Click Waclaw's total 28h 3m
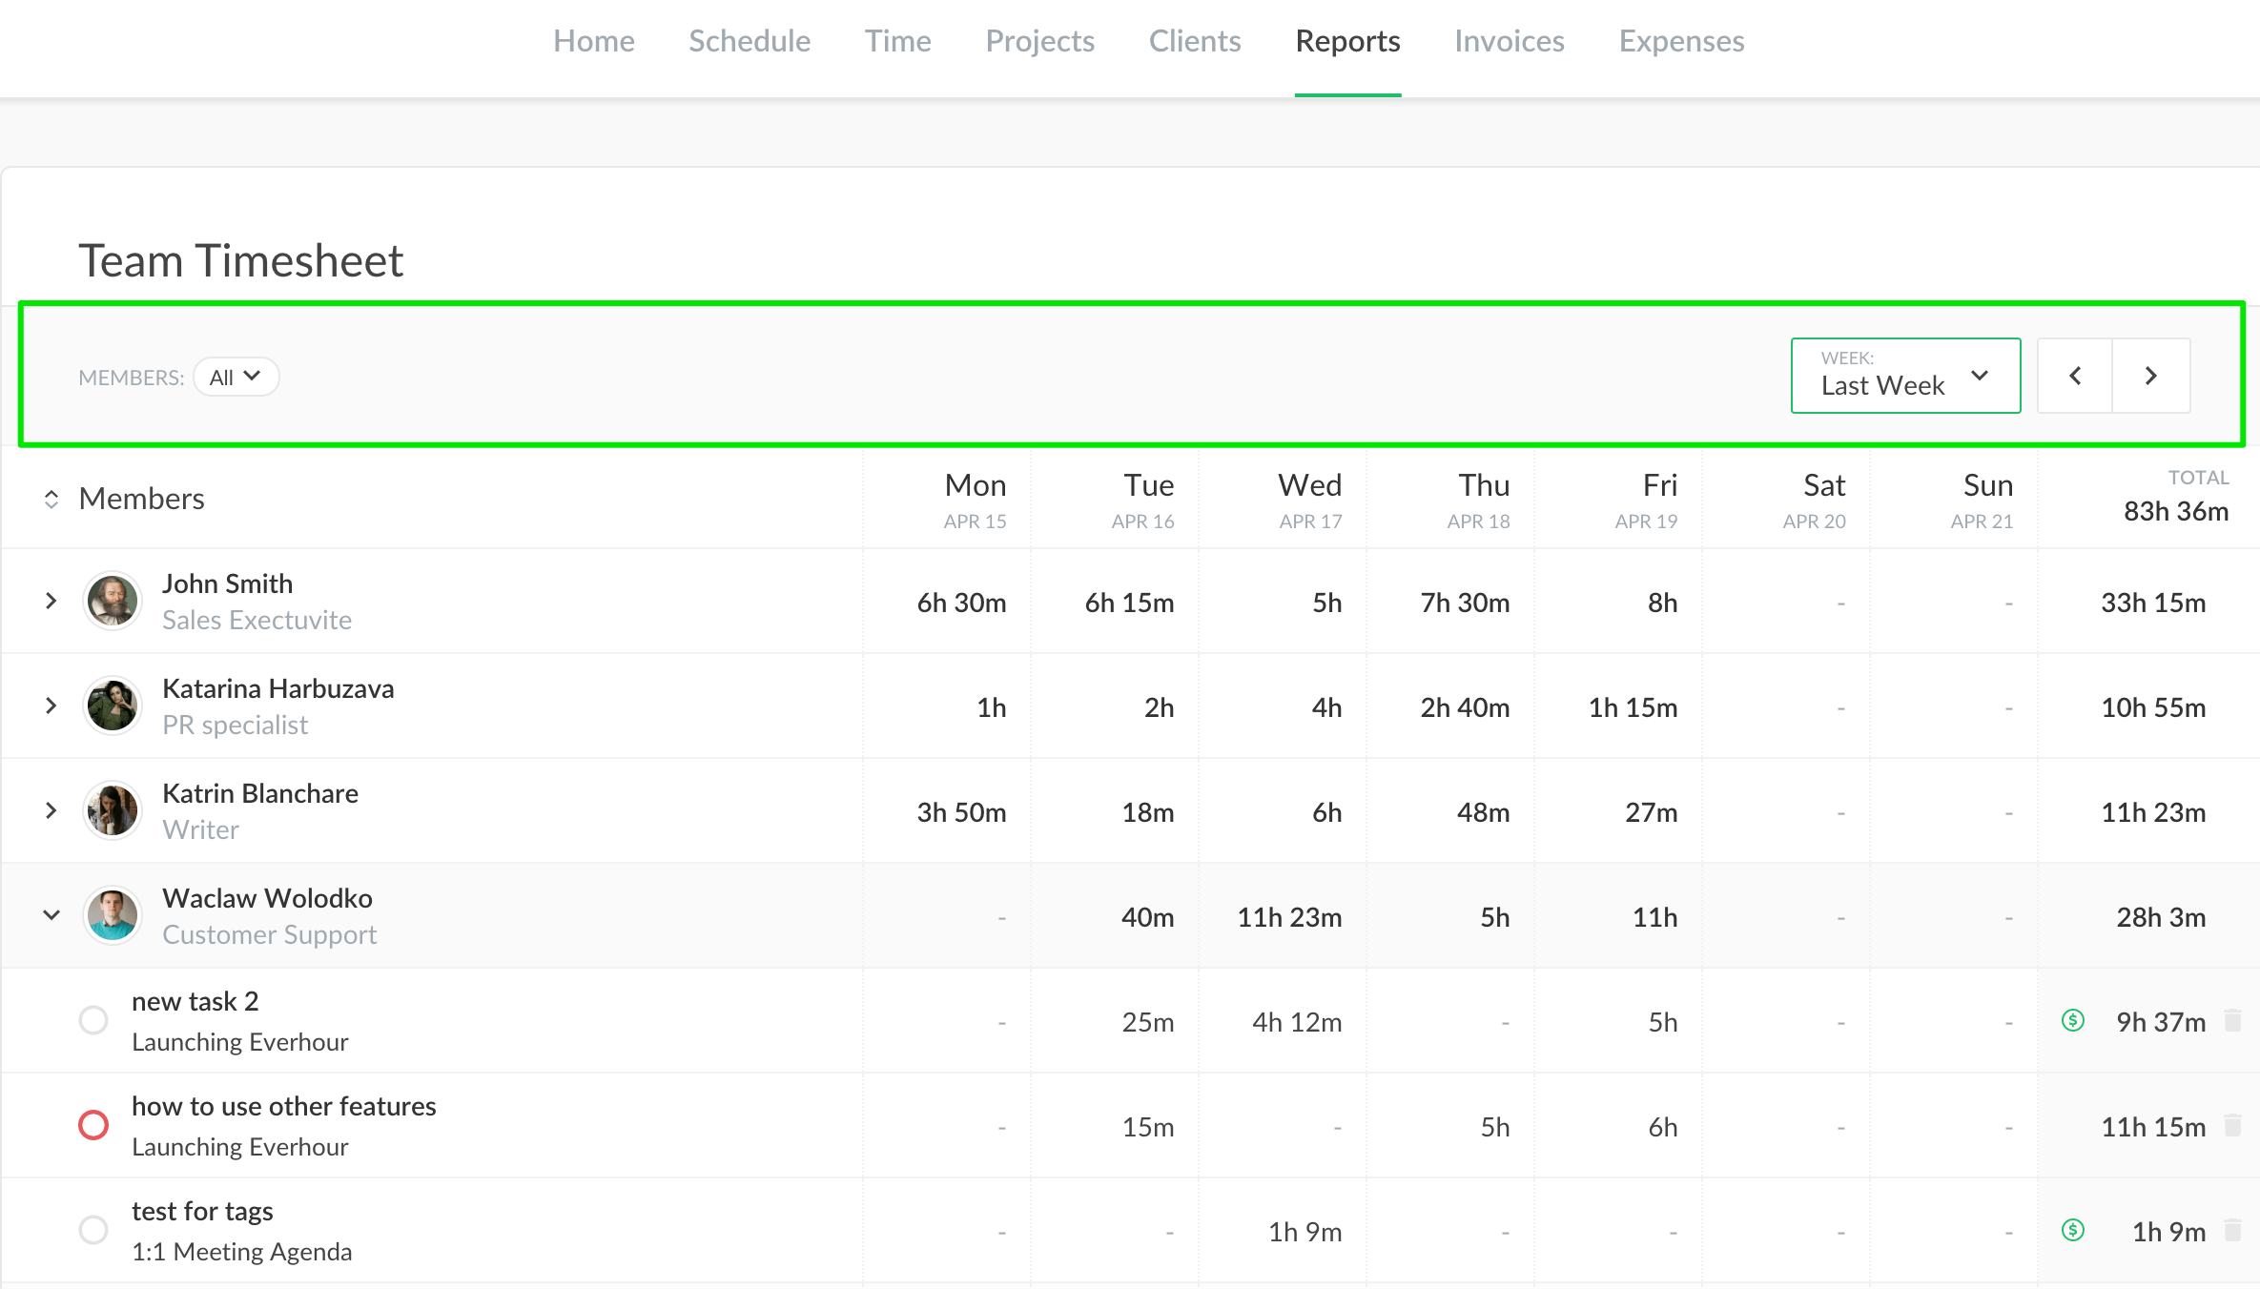 (2161, 917)
